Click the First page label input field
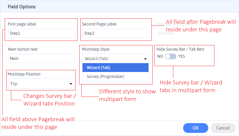 [41, 33]
